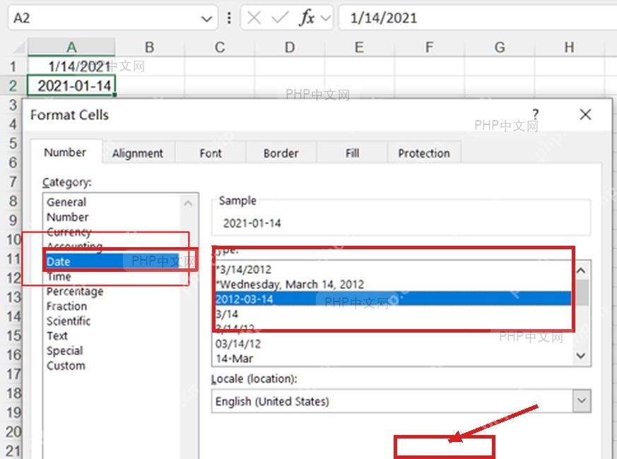This screenshot has width=617, height=459.
Task: Select column D header
Action: 290,47
